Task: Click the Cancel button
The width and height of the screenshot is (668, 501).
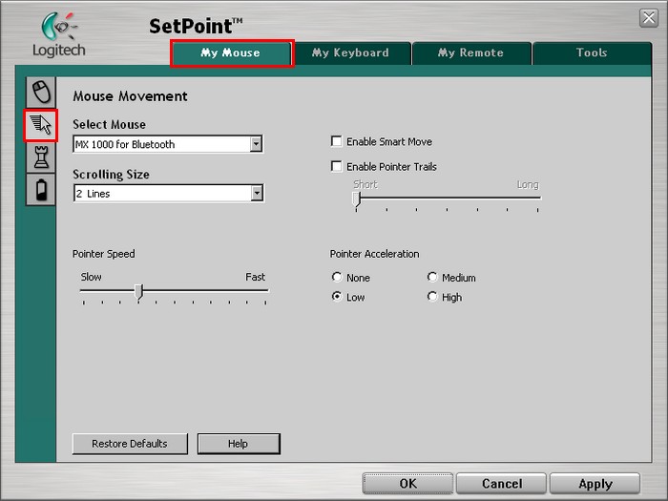Action: click(501, 484)
